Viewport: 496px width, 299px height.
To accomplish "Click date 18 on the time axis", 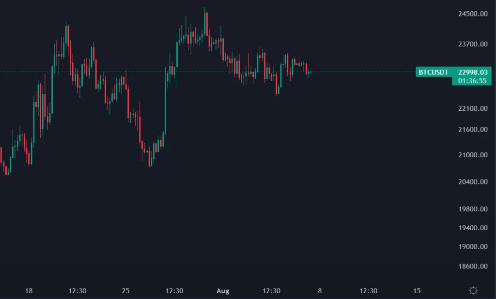I will 29,291.
